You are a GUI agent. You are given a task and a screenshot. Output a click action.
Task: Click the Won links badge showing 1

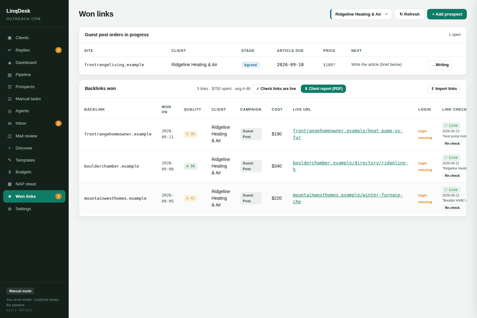(x=59, y=196)
